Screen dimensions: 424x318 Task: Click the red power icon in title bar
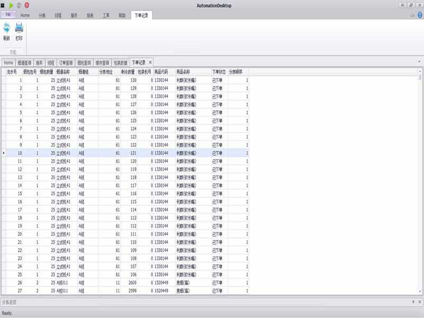point(27,5)
